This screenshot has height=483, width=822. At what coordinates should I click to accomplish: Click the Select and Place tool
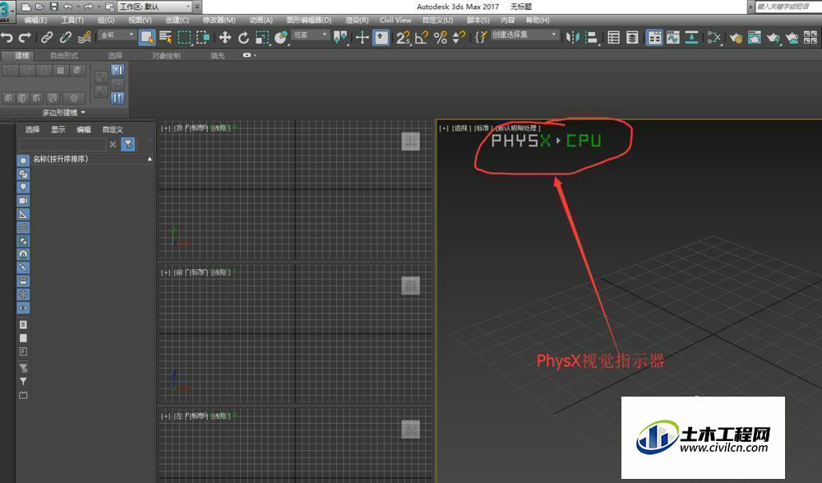pyautogui.click(x=281, y=37)
